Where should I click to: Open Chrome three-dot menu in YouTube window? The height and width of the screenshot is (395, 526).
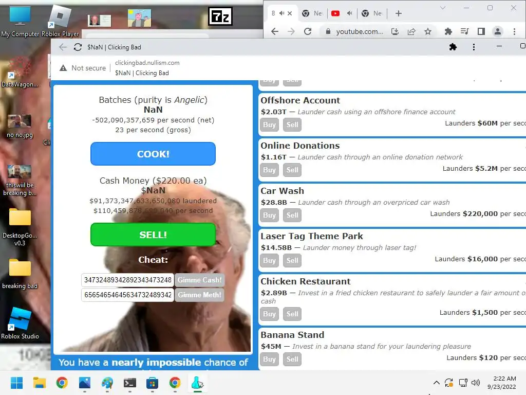tap(514, 31)
